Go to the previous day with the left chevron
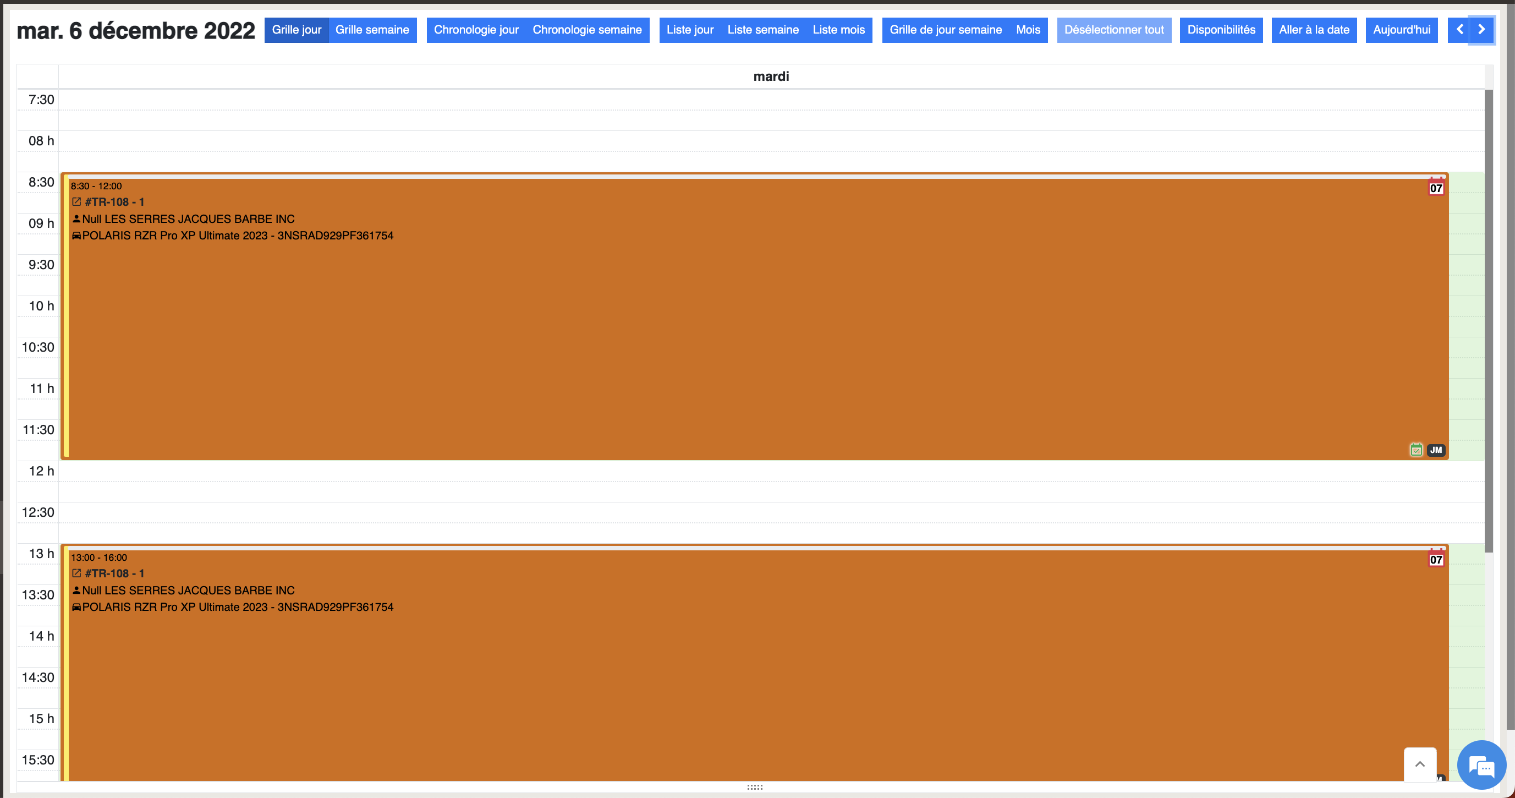 click(x=1460, y=29)
